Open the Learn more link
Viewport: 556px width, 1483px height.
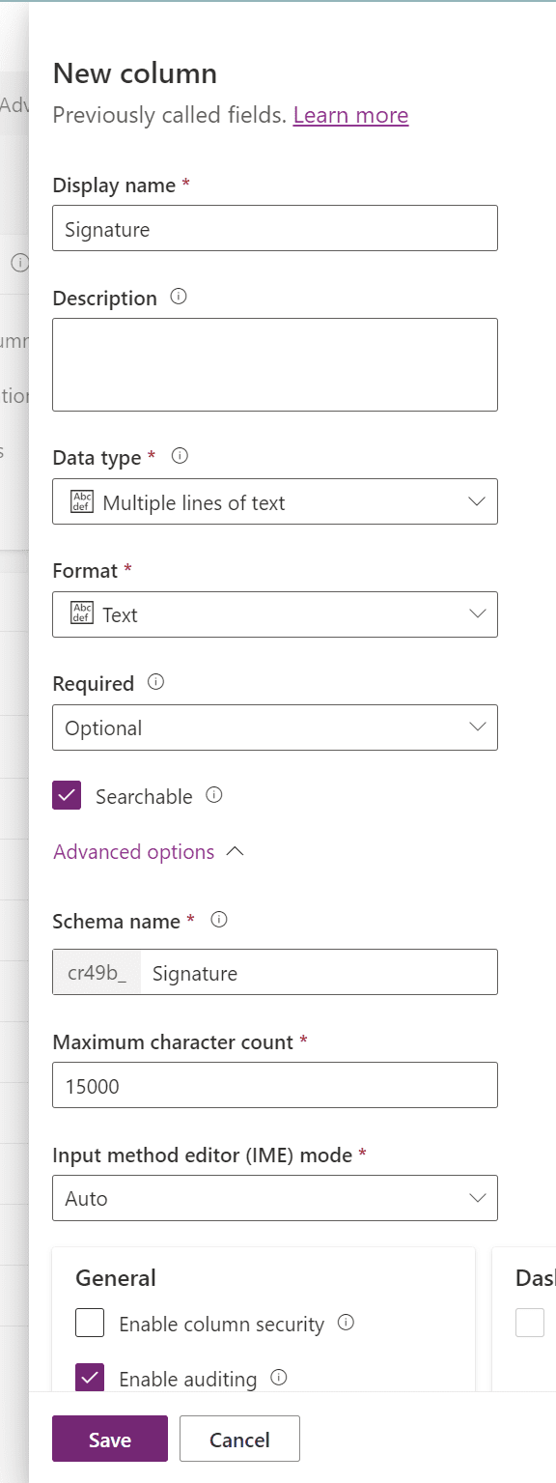(x=350, y=115)
